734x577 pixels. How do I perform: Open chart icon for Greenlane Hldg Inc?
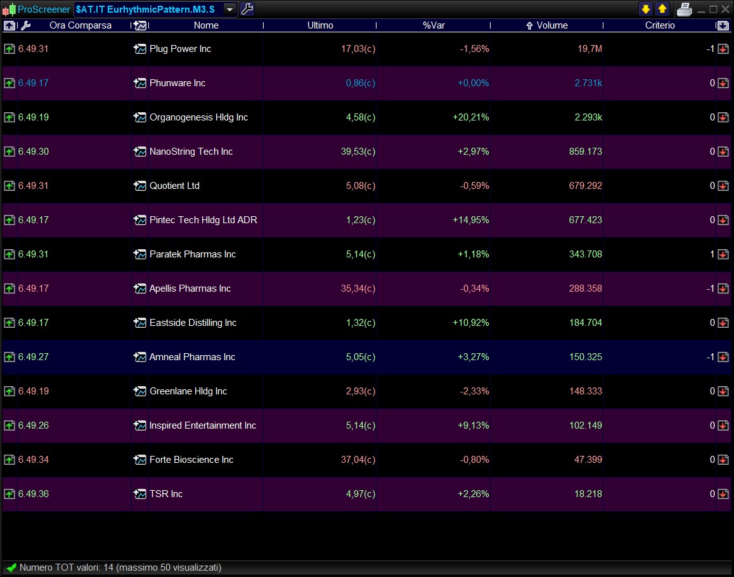pyautogui.click(x=139, y=391)
